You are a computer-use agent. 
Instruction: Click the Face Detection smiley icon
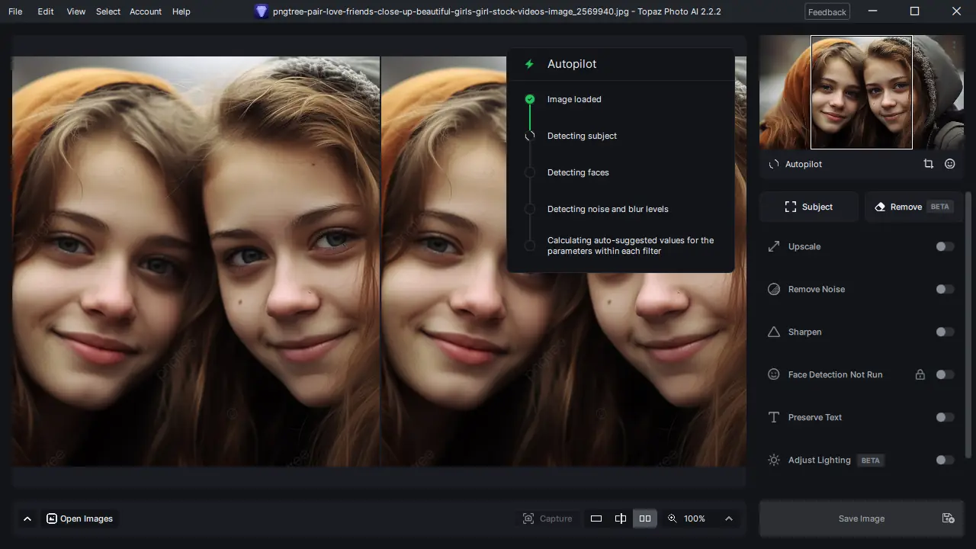(x=774, y=374)
